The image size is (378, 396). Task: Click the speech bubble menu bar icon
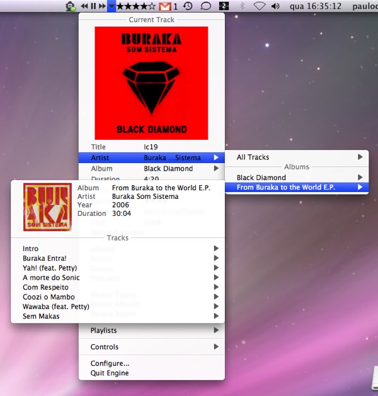(205, 6)
